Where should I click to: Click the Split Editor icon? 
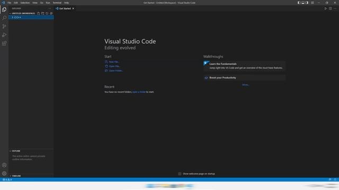click(x=331, y=8)
